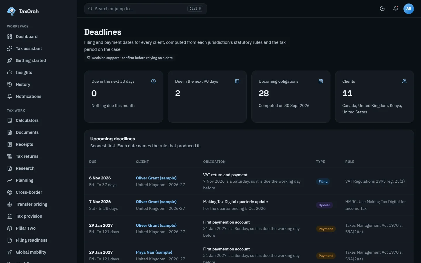
Task: Click the Global mobility plane icon
Action: (10, 252)
